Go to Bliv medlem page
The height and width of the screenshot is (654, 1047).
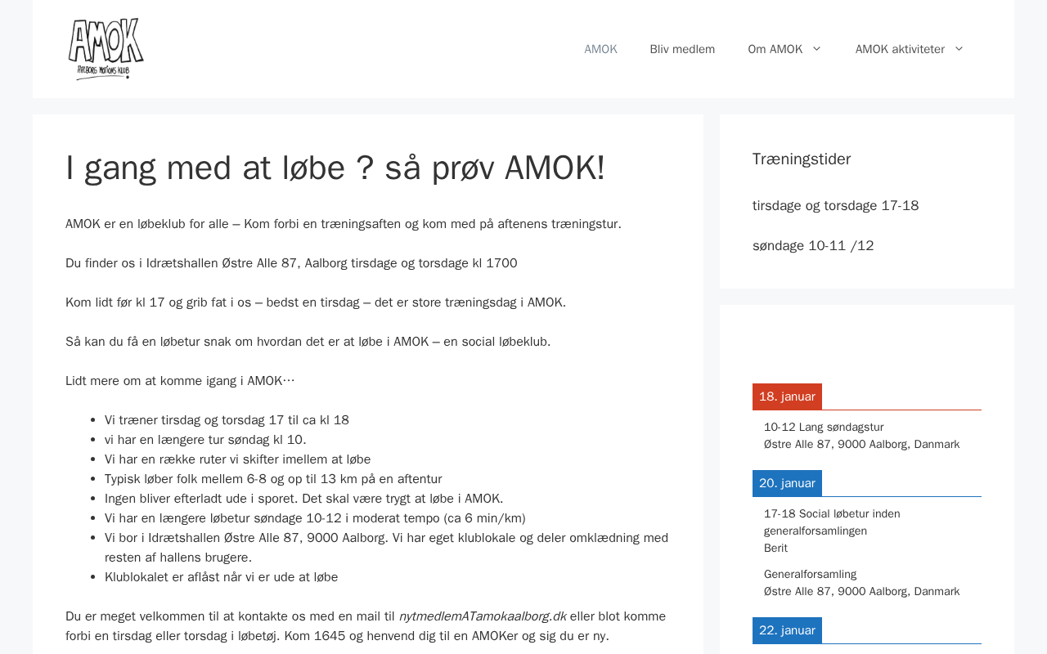tap(682, 49)
